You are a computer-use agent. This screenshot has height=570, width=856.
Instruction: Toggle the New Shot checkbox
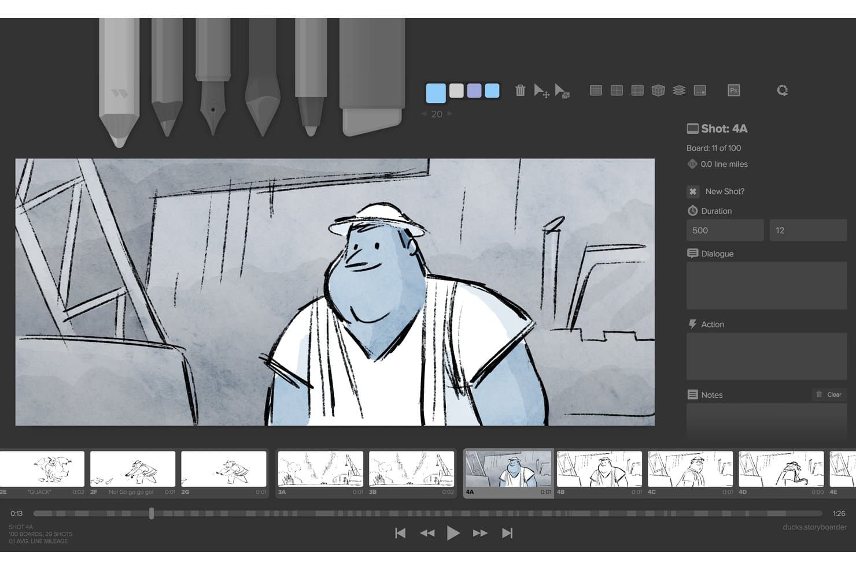pos(693,192)
